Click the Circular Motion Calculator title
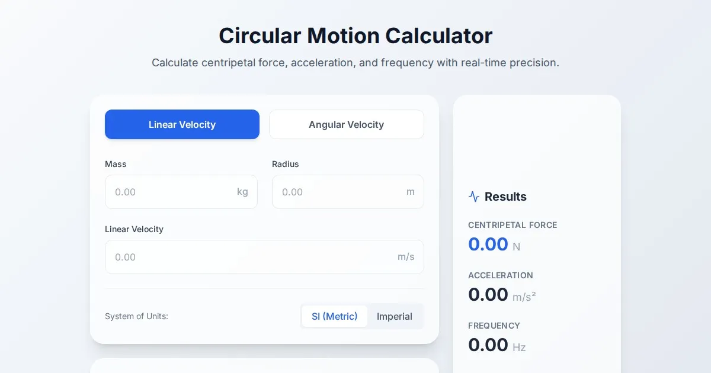Image resolution: width=711 pixels, height=373 pixels. click(355, 36)
